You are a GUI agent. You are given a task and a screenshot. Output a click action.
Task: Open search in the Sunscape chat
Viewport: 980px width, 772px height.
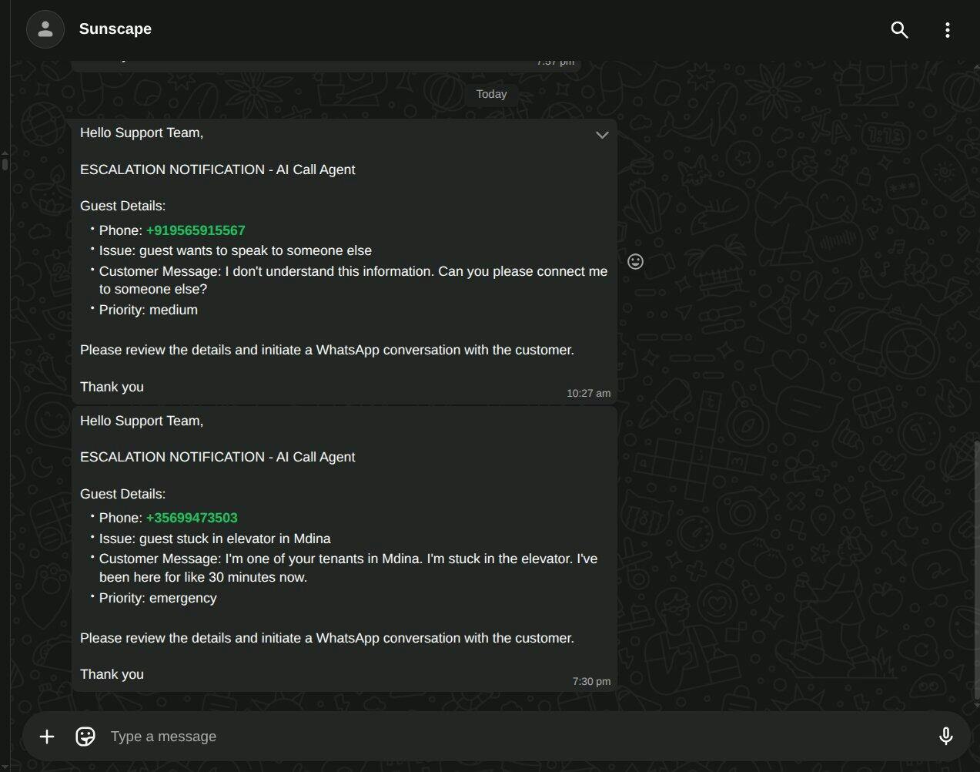tap(899, 30)
